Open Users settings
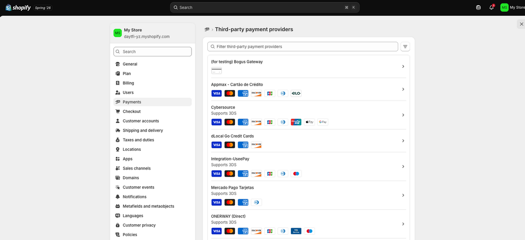525x240 pixels. [x=153, y=93]
